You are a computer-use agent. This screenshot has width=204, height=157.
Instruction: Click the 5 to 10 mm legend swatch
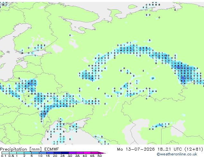click(35, 153)
